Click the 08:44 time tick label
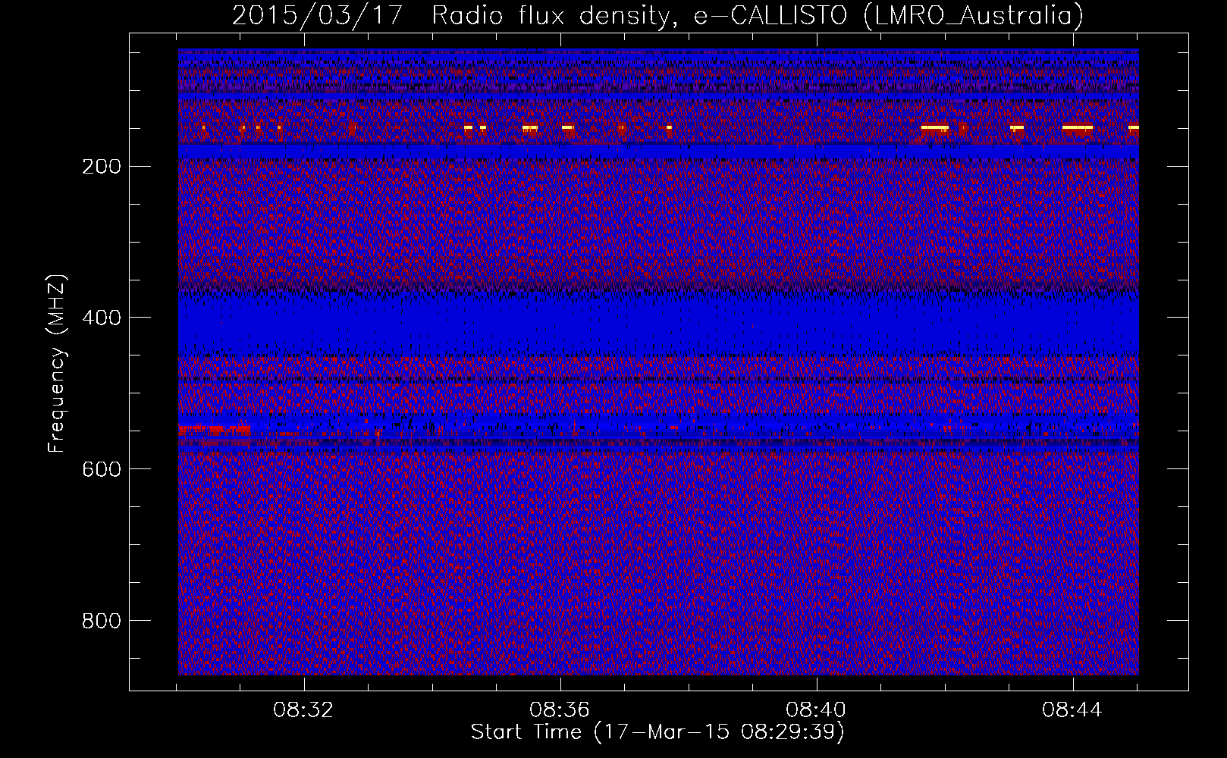 [1072, 710]
